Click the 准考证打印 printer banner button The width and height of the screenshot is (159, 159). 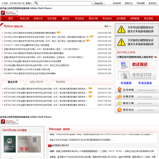(x=137, y=76)
